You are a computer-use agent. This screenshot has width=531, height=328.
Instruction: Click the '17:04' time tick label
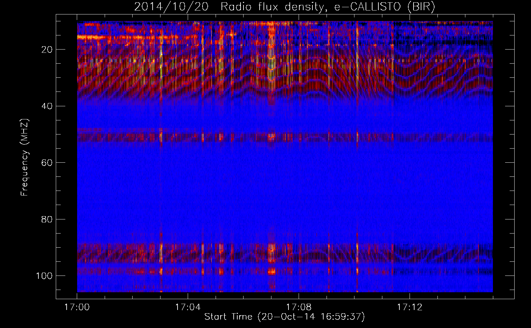click(188, 307)
